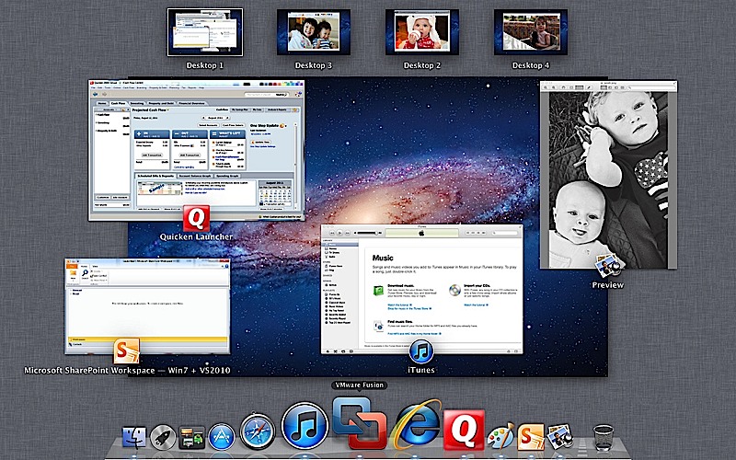Open the App Store Dock icon

pos(224,437)
